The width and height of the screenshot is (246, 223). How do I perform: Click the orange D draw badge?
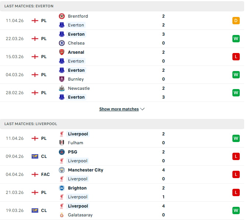click(236, 21)
